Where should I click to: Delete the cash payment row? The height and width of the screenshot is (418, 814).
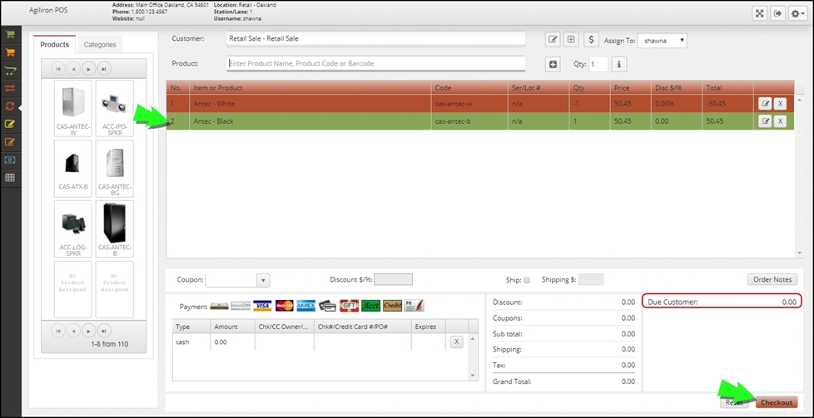[x=456, y=342]
